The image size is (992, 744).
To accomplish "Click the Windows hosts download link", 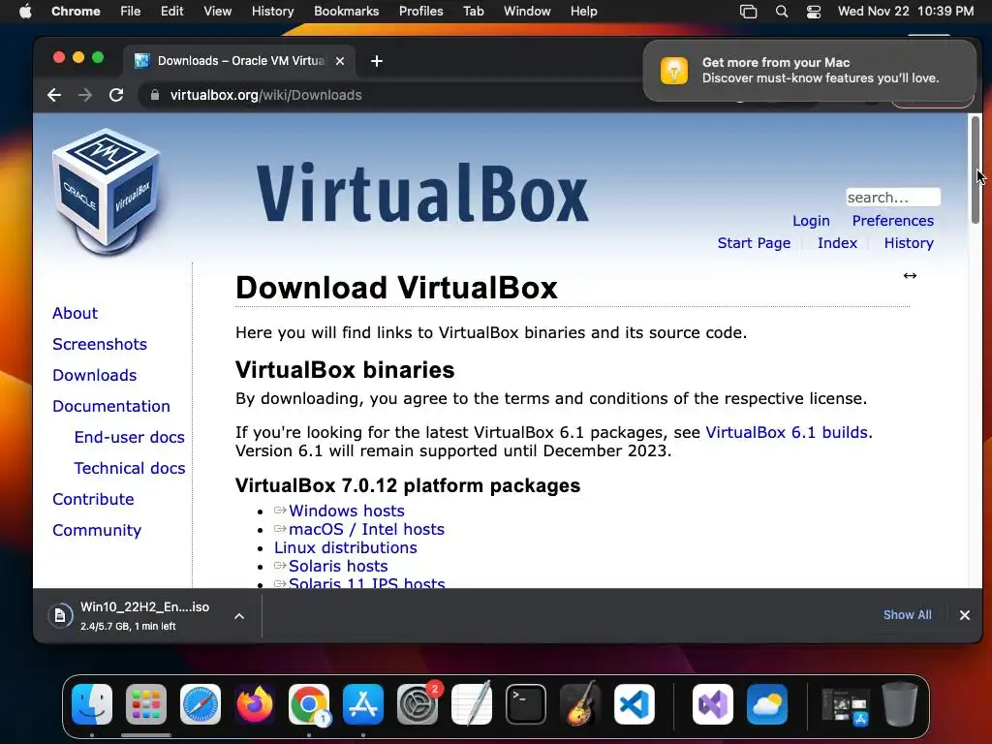I will (x=347, y=511).
